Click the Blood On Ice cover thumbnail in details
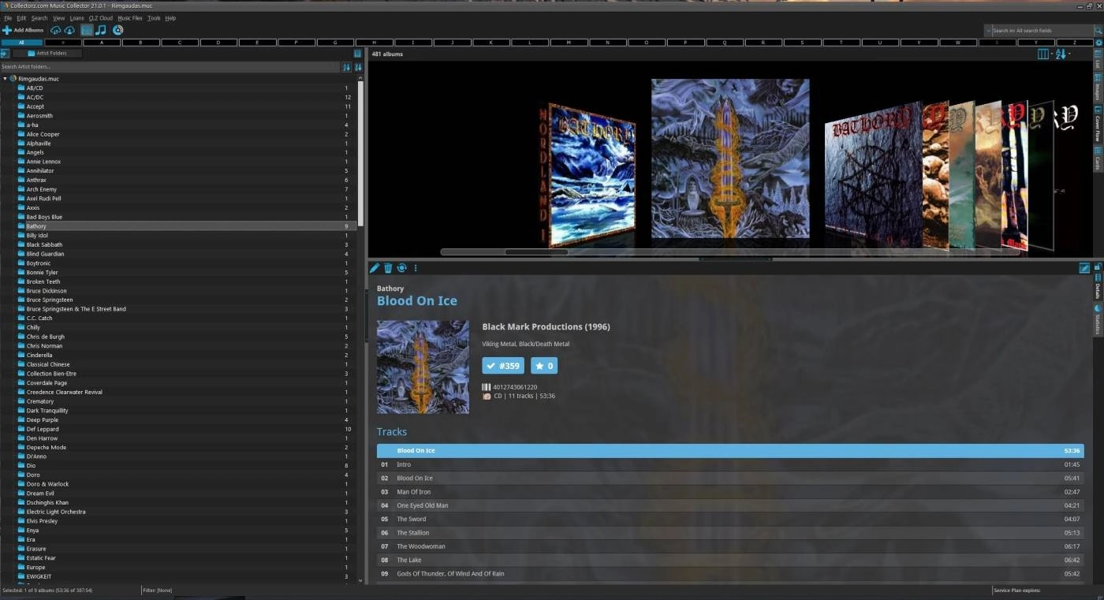The image size is (1104, 600). [423, 367]
